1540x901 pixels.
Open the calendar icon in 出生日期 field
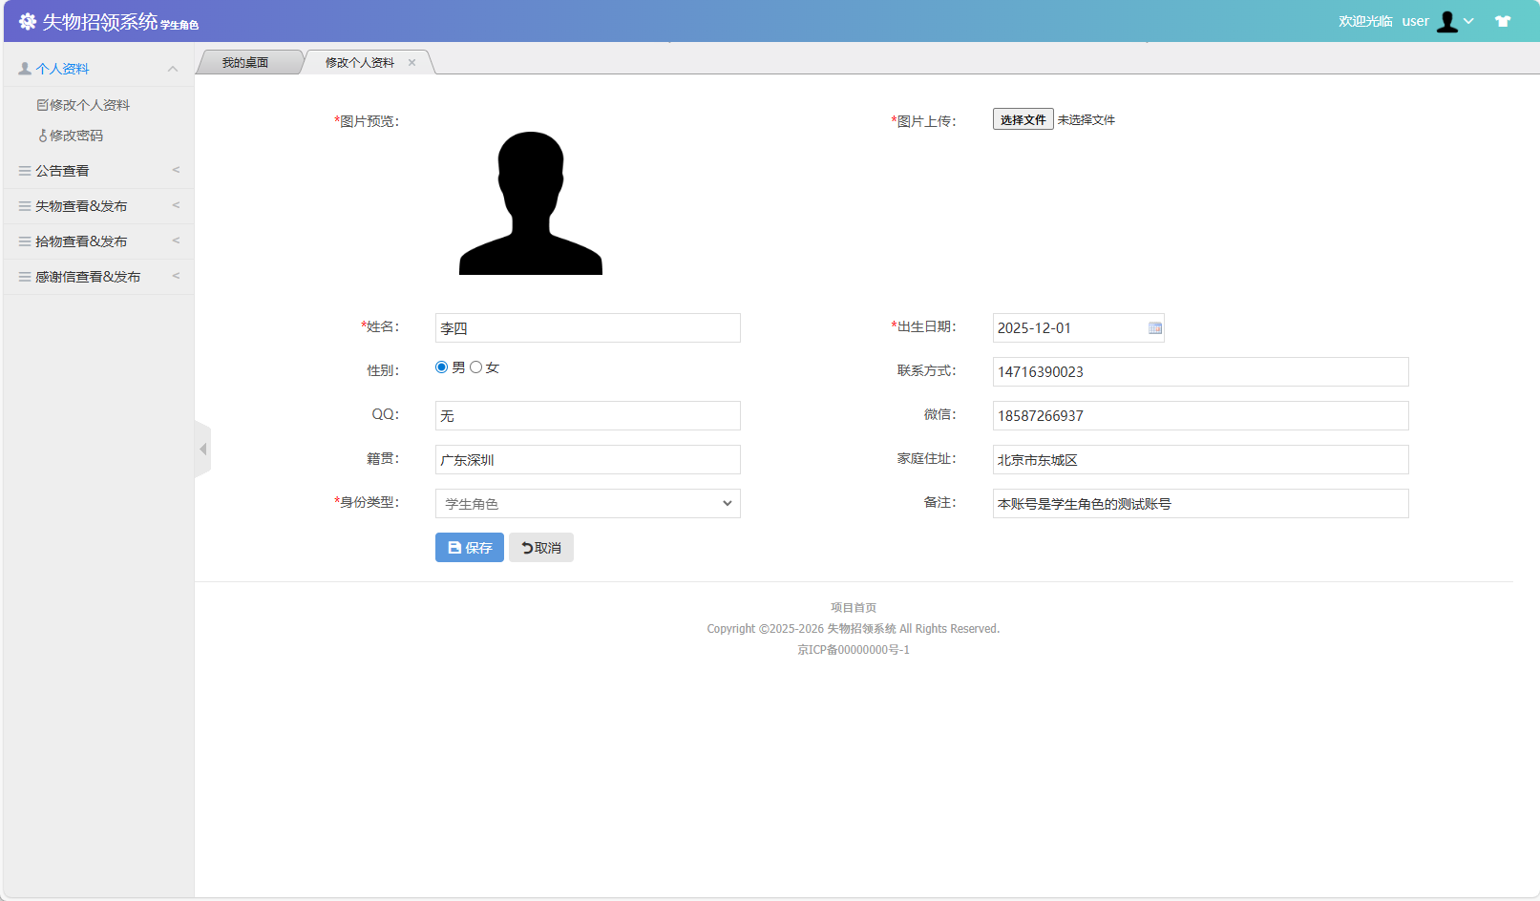(x=1154, y=327)
